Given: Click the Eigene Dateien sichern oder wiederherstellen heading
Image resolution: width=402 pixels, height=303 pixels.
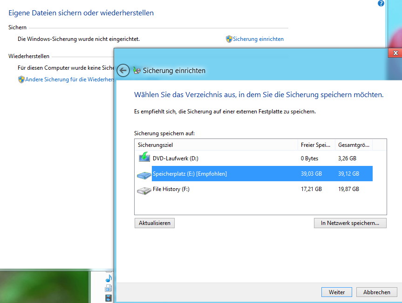Looking at the screenshot, I should [x=81, y=13].
